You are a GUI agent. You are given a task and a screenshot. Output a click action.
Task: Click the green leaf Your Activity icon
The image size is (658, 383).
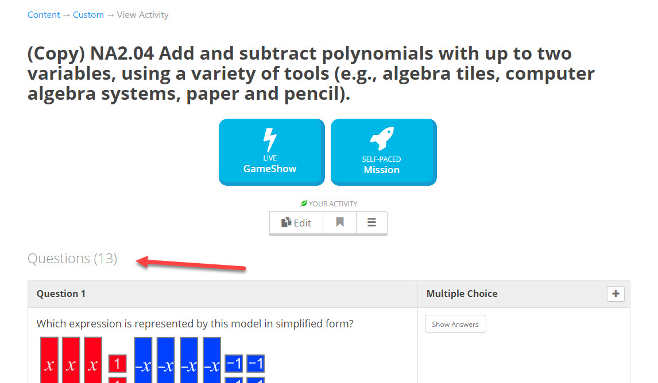coord(303,203)
